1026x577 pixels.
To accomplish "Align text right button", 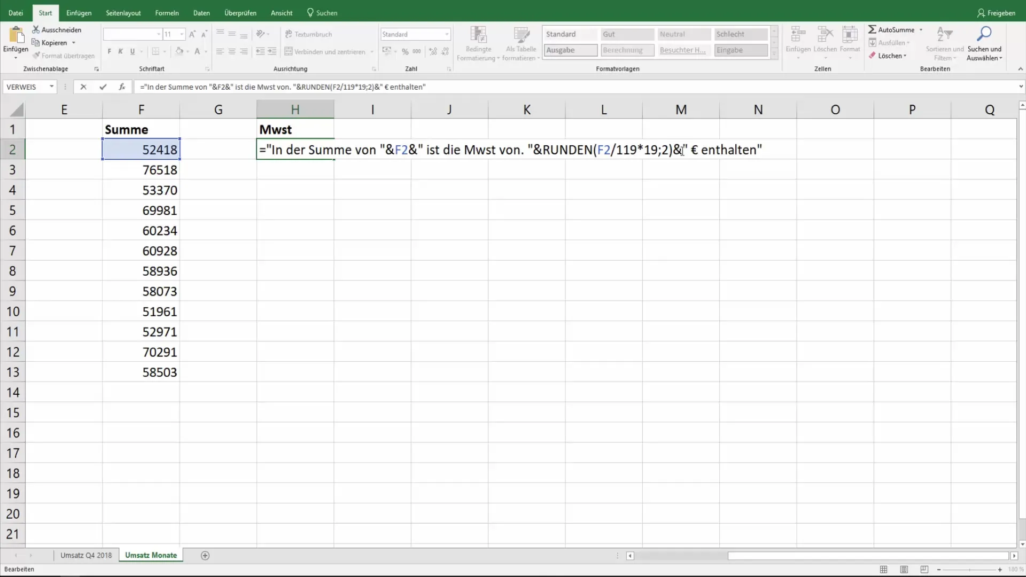I will 244,51.
